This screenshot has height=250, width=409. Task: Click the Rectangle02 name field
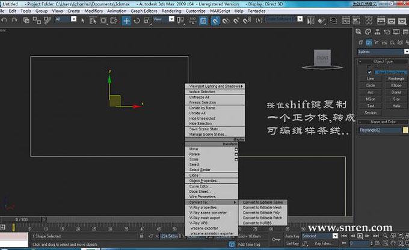point(380,130)
